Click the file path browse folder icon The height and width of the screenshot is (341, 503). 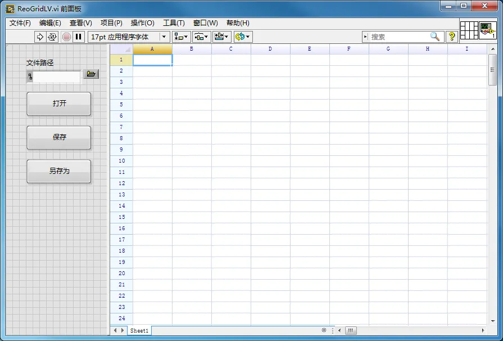coord(91,74)
